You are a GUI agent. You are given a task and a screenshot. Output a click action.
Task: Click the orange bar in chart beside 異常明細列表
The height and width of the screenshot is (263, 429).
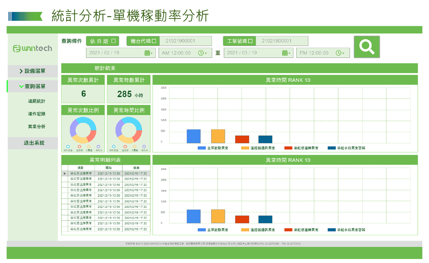click(218, 216)
